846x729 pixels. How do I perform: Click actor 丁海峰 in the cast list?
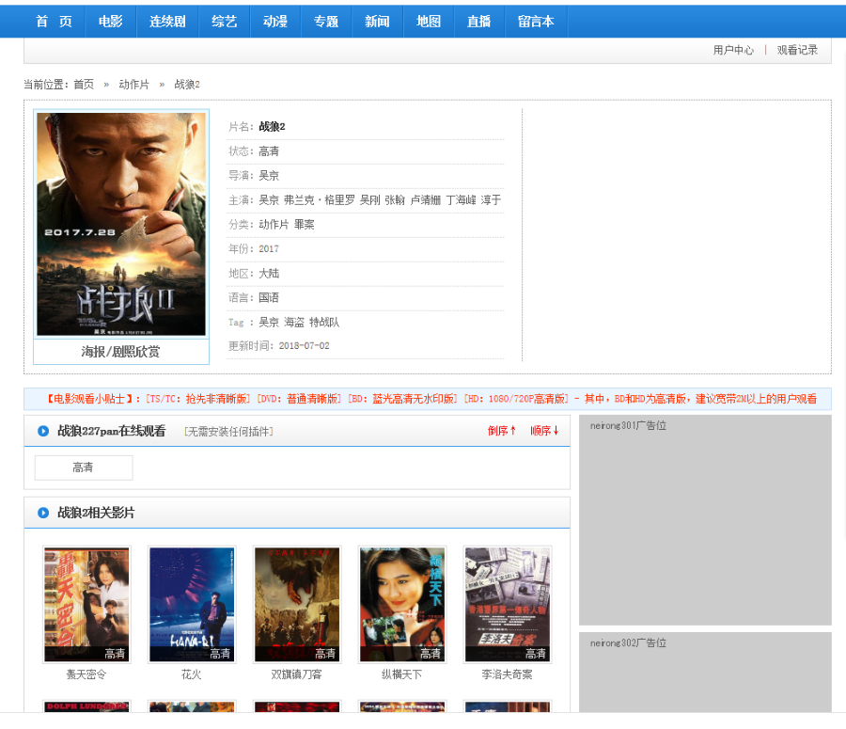462,200
